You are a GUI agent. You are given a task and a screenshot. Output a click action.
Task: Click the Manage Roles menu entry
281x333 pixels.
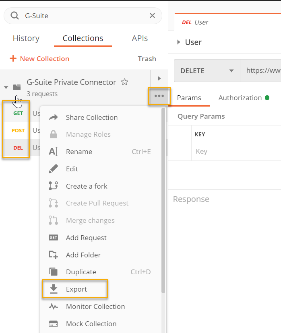[101, 134]
